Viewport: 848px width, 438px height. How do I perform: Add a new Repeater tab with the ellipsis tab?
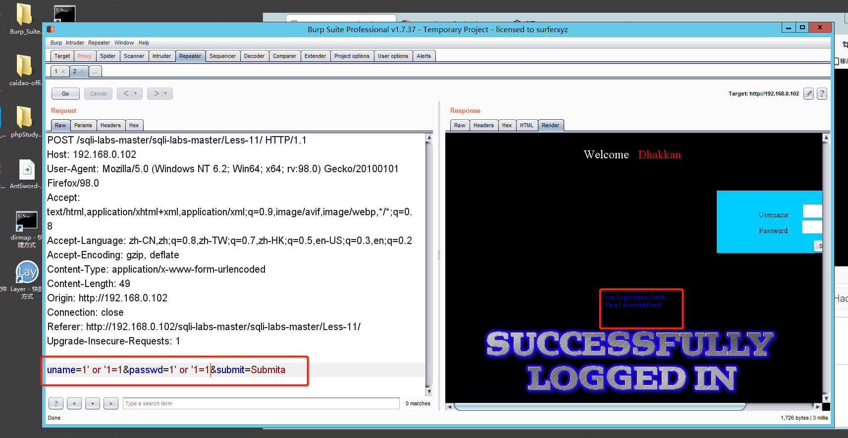(95, 72)
